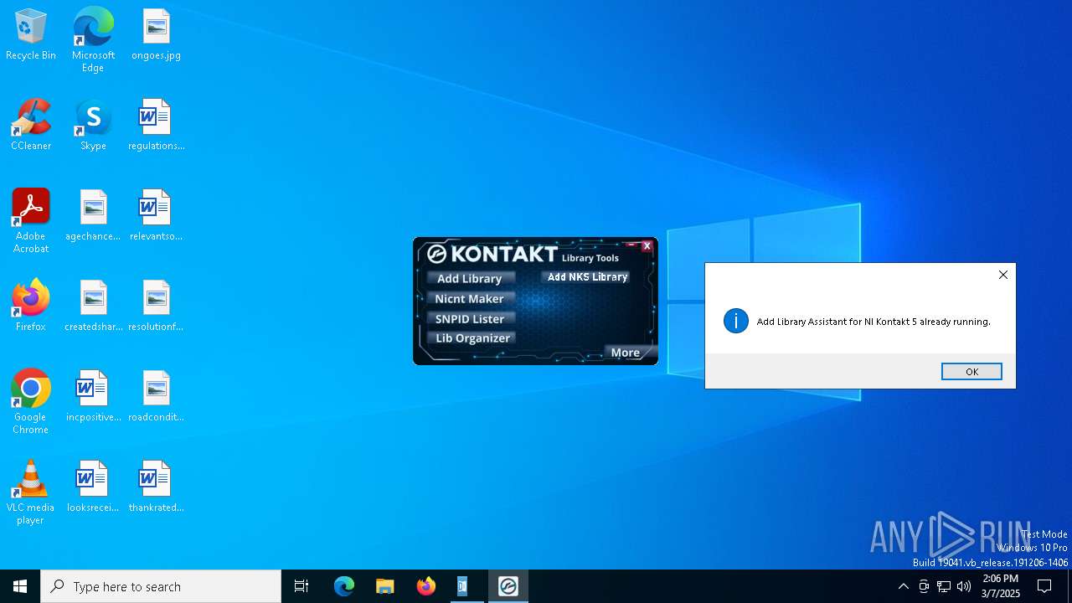Open the volume control tray icon
Screen dimensions: 1072x603
pyautogui.click(x=964, y=586)
